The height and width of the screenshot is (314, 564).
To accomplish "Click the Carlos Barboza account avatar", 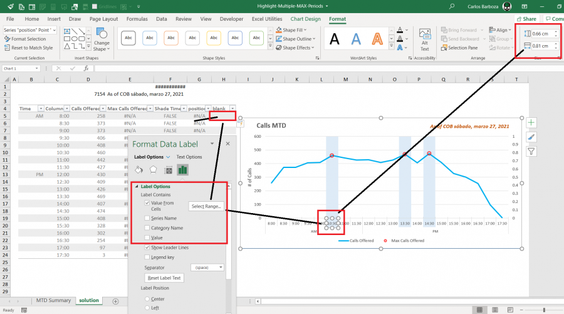I will pos(507,6).
